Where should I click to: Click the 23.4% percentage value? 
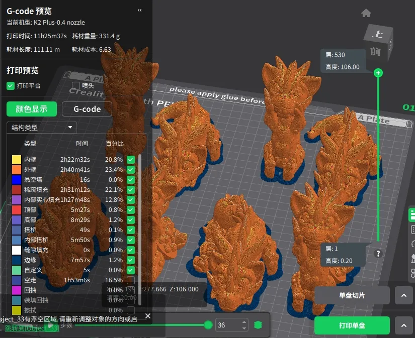[114, 170]
